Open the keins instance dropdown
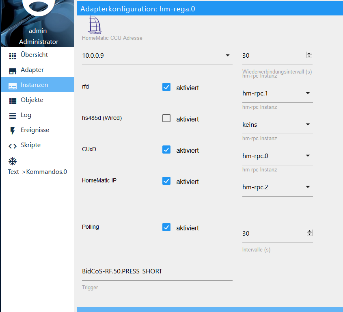 [277, 125]
